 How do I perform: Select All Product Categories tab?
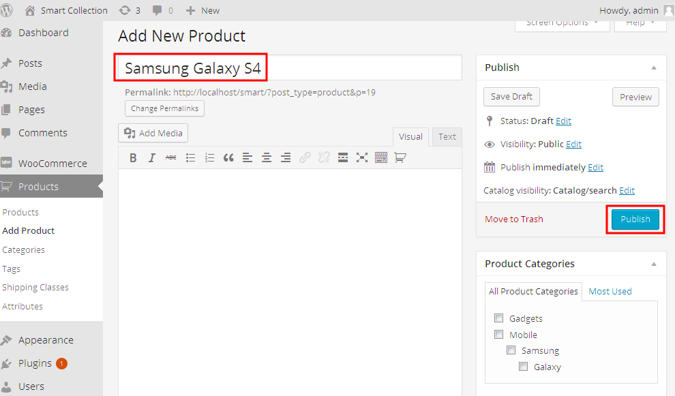[x=533, y=292]
